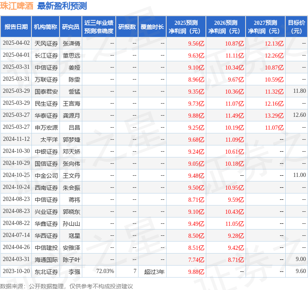308x290 pixels.
Task: Click the 2025预测净利润 header
Action: (x=186, y=27)
